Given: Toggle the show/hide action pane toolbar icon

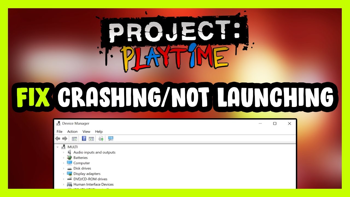Looking at the screenshot, I should point(91,139).
